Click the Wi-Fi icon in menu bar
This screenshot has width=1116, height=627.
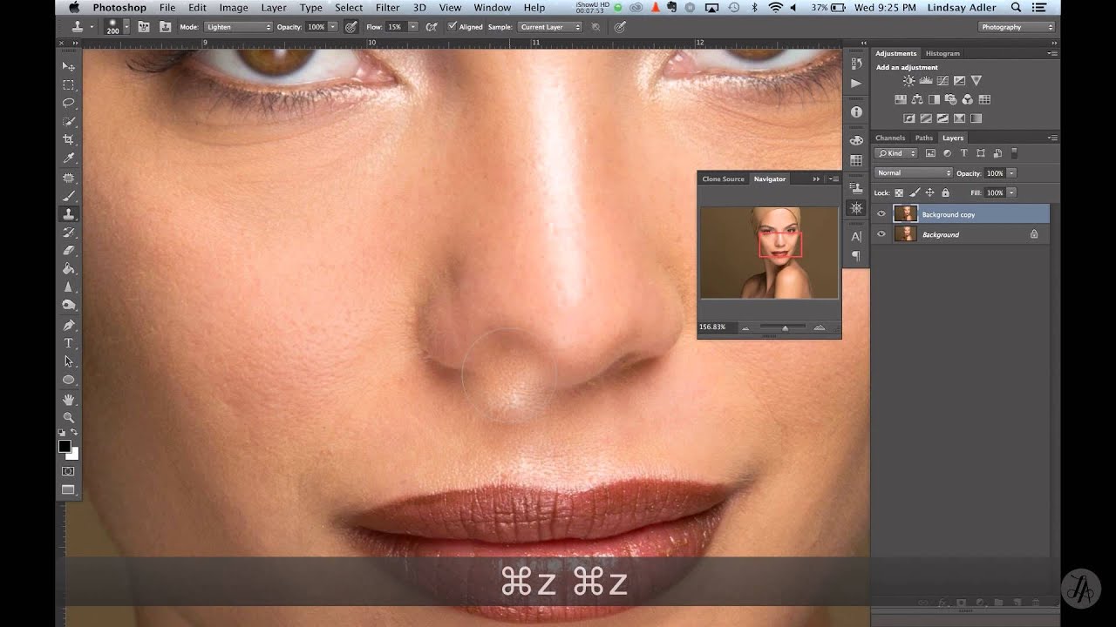pyautogui.click(x=775, y=7)
